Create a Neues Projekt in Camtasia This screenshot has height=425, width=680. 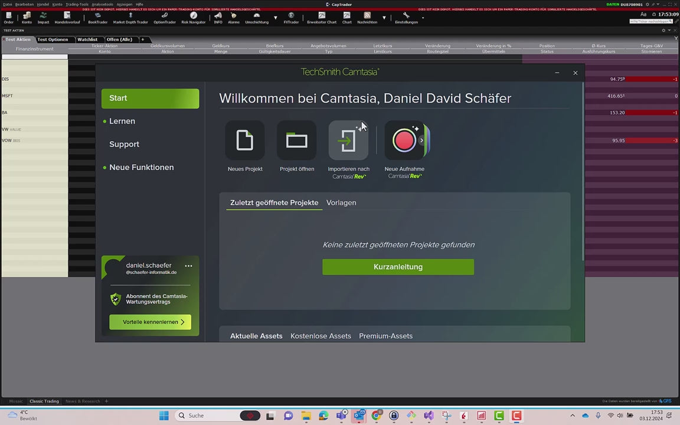pyautogui.click(x=245, y=140)
